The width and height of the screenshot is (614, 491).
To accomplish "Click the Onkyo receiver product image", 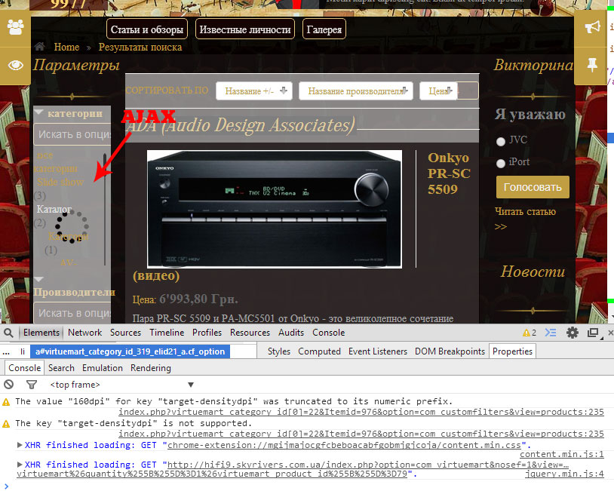I will tap(274, 209).
